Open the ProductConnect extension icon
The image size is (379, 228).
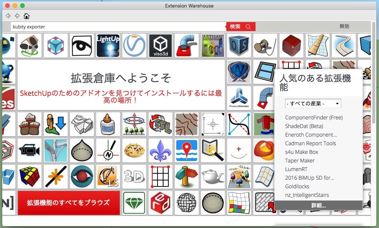coord(239,98)
